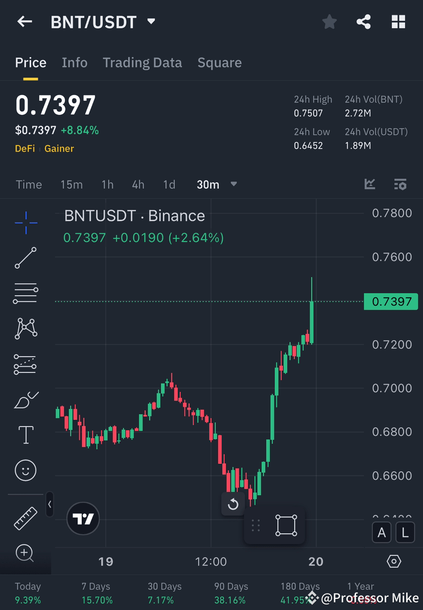Viewport: 423px width, 610px height.
Task: Select the crosshair cursor tool
Action: pos(26,222)
